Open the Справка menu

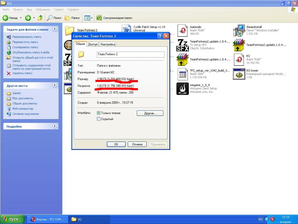tap(73, 10)
